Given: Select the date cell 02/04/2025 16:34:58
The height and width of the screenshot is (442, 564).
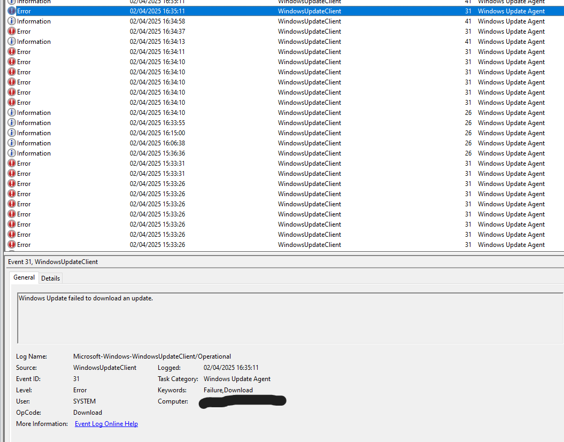Looking at the screenshot, I should coord(157,21).
